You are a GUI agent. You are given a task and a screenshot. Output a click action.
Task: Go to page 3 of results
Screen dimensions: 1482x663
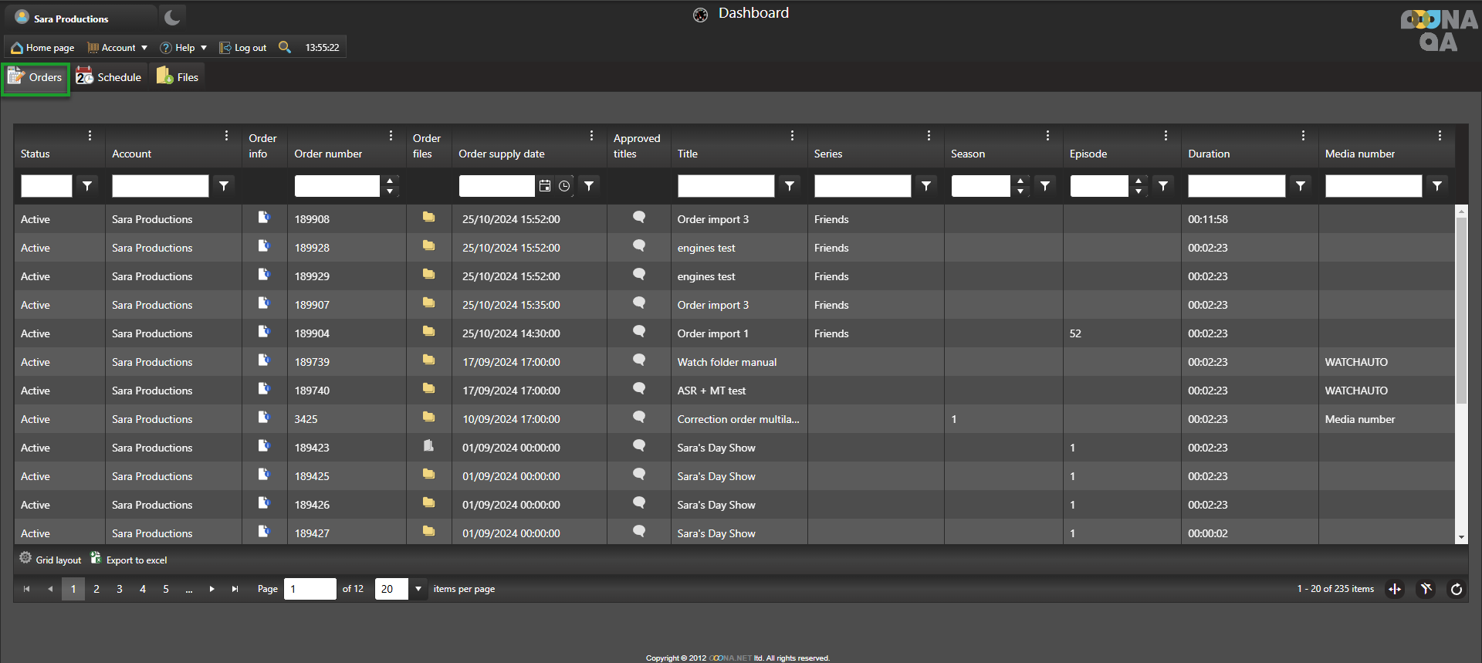pos(120,589)
